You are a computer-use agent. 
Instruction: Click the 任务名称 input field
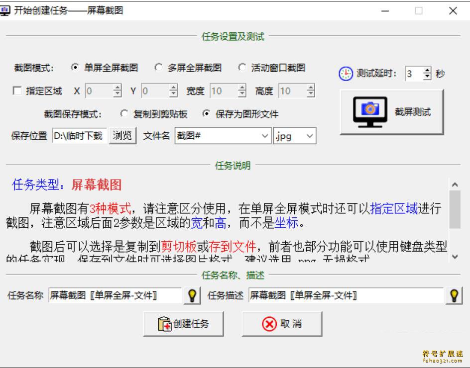pyautogui.click(x=115, y=295)
